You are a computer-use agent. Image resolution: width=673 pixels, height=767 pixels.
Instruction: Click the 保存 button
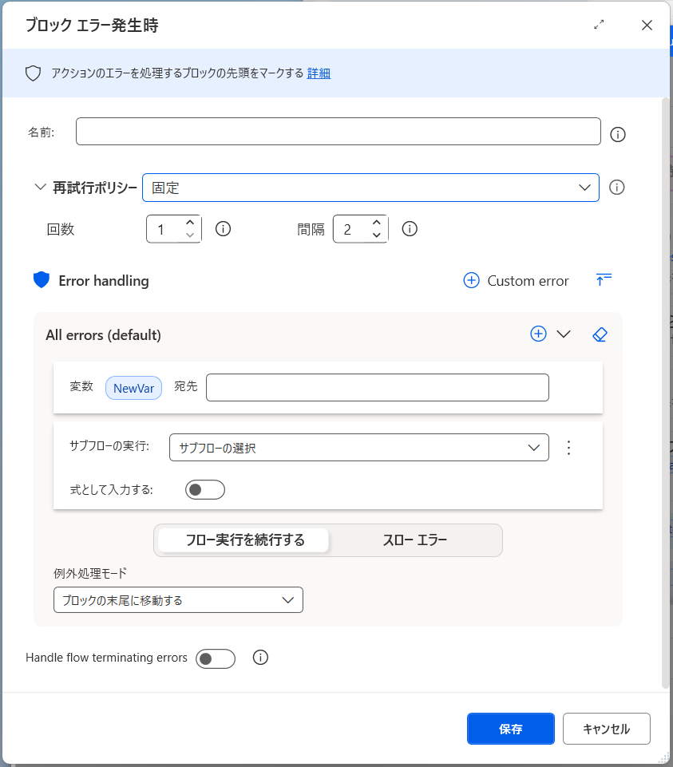coord(510,729)
